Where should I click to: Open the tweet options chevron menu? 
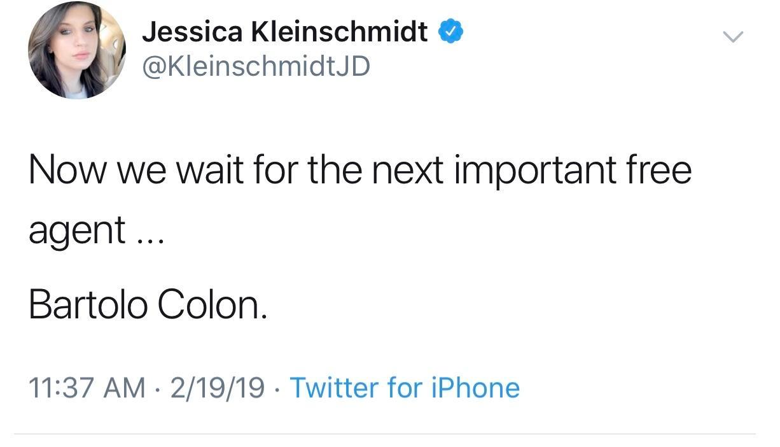tap(734, 38)
